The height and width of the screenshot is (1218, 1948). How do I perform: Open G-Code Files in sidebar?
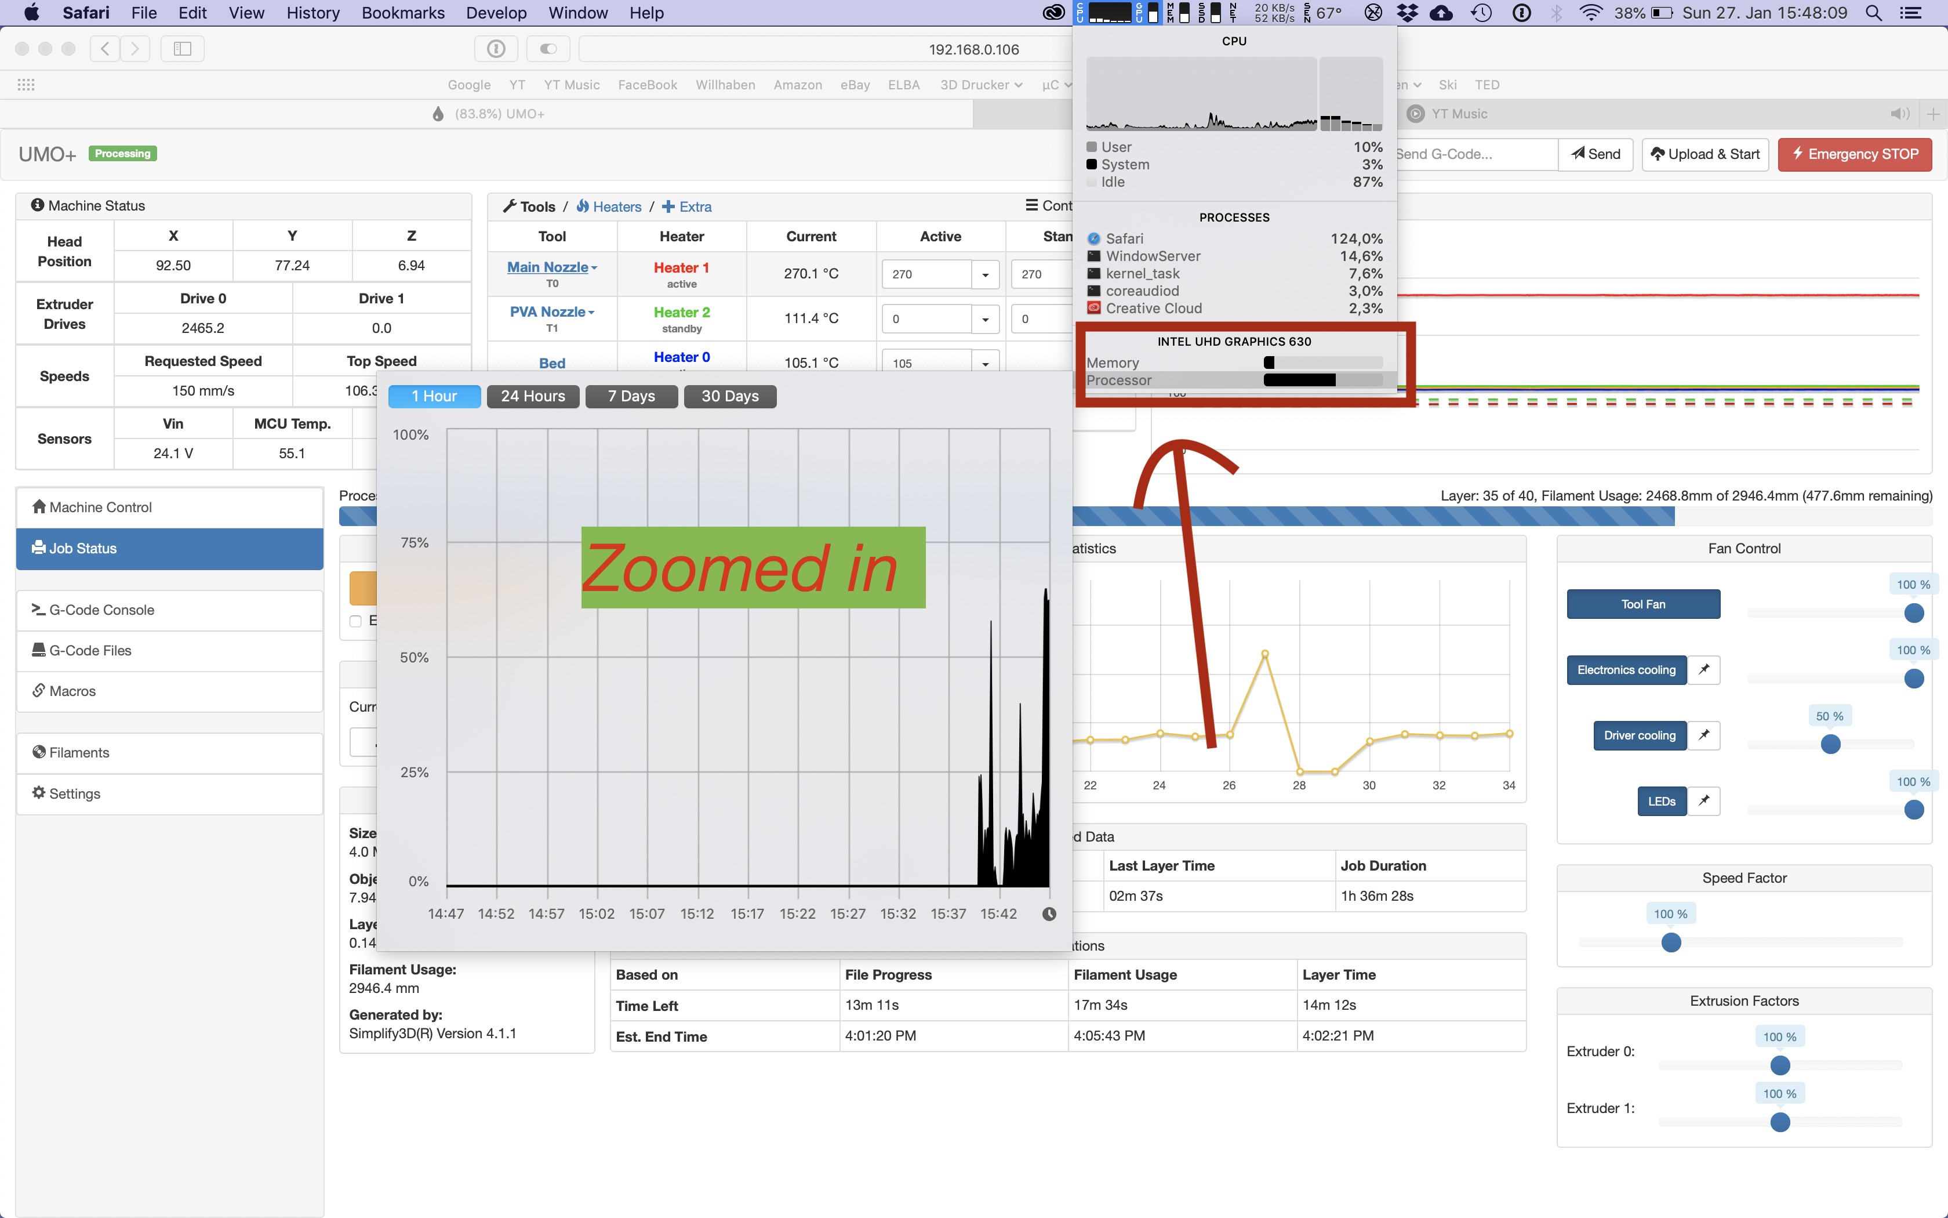[x=170, y=651]
